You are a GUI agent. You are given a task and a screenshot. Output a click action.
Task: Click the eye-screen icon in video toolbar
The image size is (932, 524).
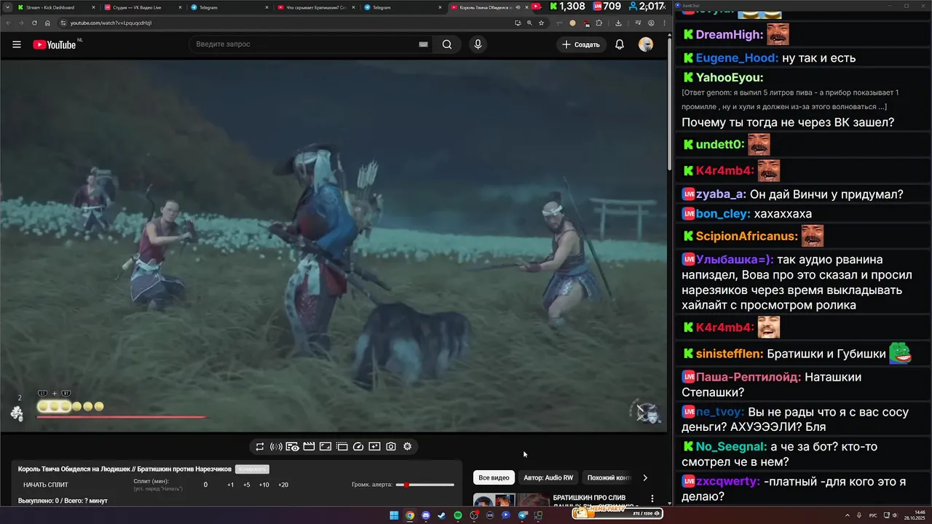coord(292,446)
